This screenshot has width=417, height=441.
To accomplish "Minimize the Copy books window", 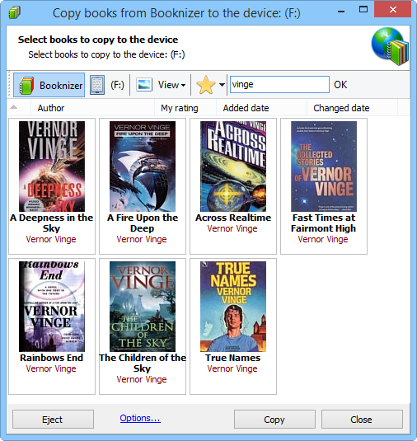I will tap(341, 12).
